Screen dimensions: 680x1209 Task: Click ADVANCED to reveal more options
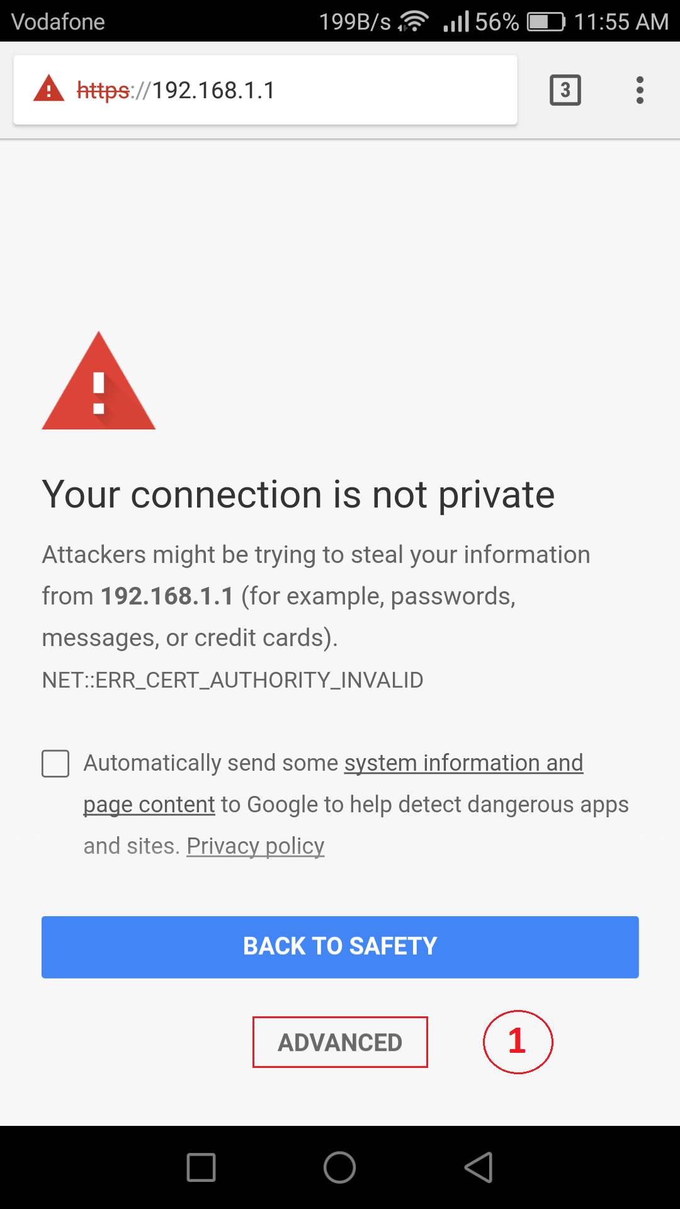coord(339,1042)
